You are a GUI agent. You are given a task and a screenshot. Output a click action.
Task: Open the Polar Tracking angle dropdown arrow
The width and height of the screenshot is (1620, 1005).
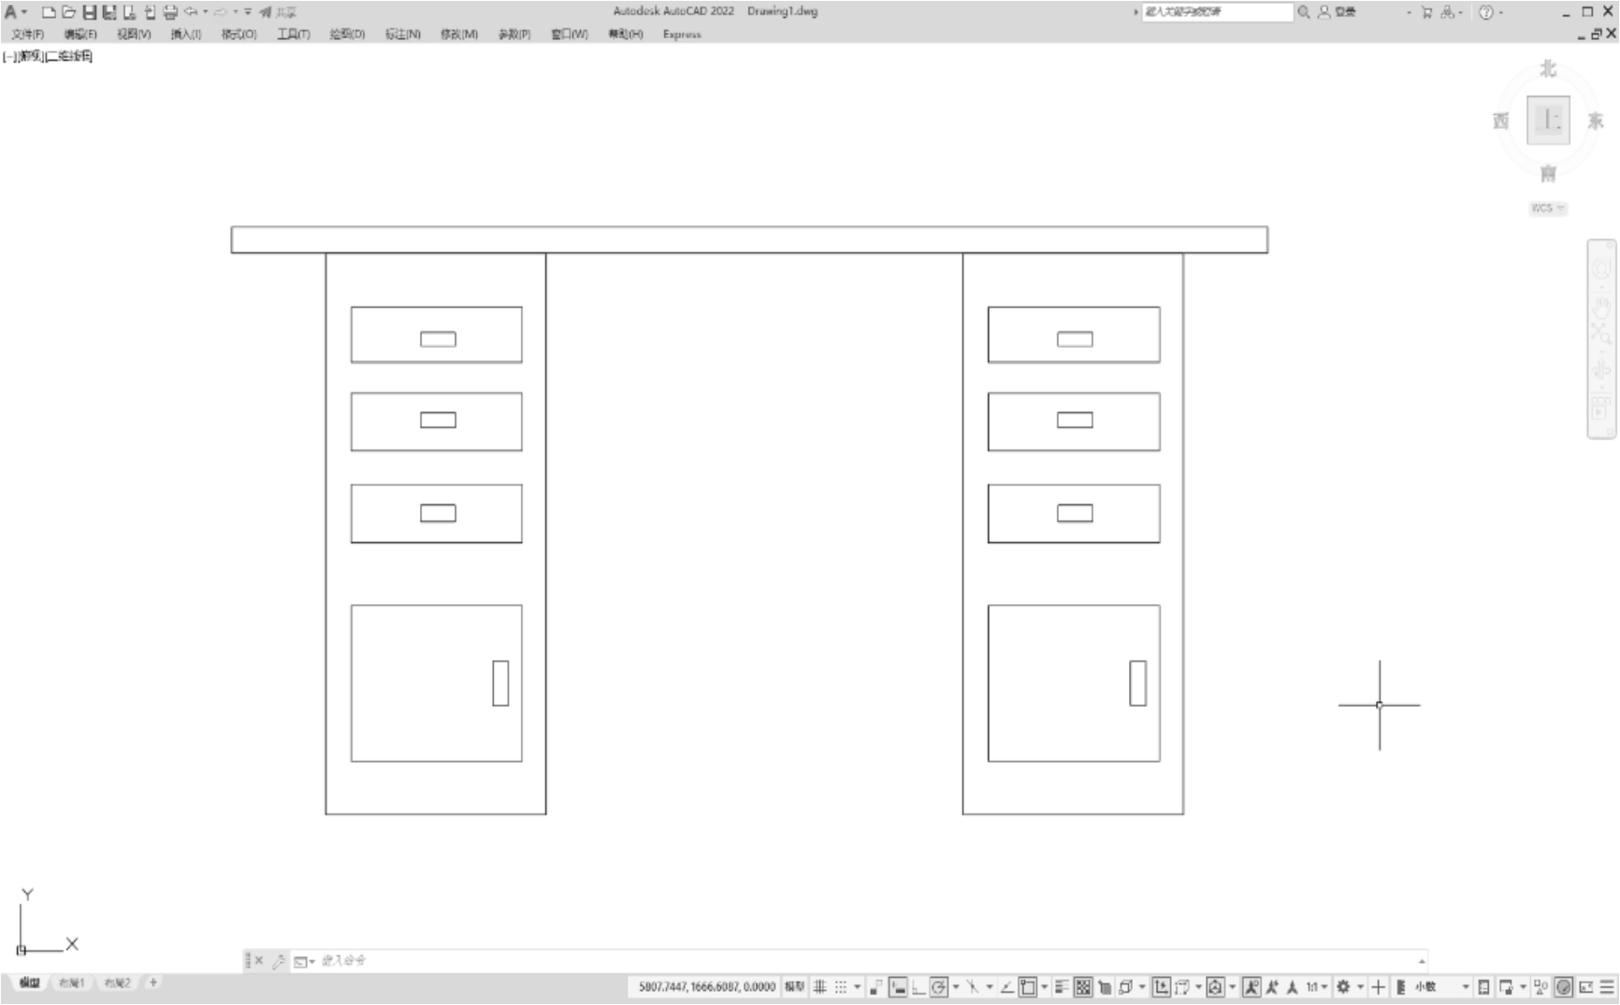pos(956,987)
